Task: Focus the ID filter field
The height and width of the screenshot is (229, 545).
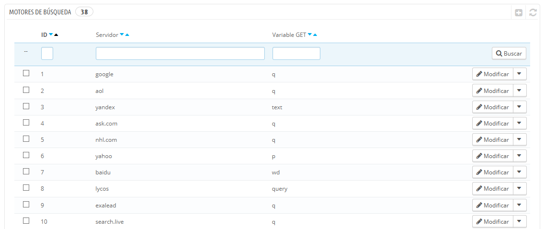Action: click(x=47, y=54)
